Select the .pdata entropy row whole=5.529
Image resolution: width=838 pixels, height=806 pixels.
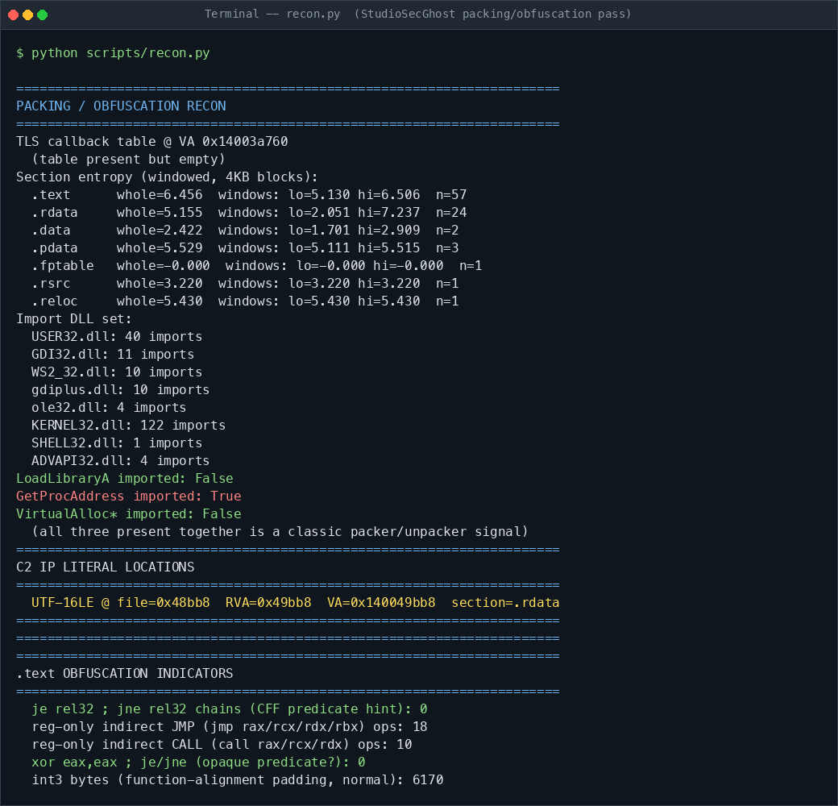pos(245,248)
